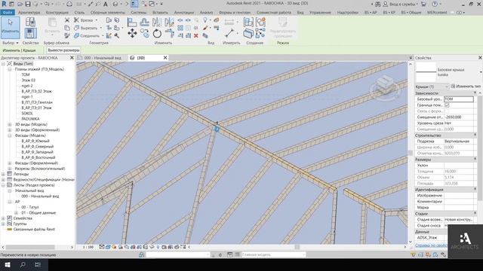Click the Text (A) icon in quick access toolbar
Screen dimensions: 483x271
click(106, 4)
